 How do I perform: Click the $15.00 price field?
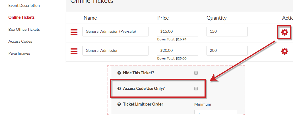(178, 32)
